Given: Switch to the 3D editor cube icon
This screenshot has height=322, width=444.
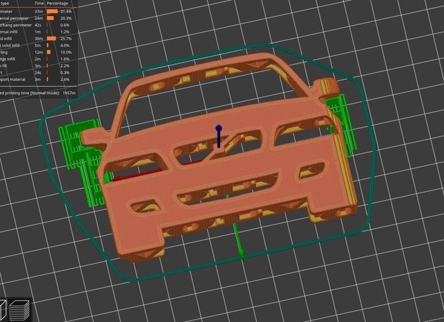Looking at the screenshot, I should coord(2,311).
